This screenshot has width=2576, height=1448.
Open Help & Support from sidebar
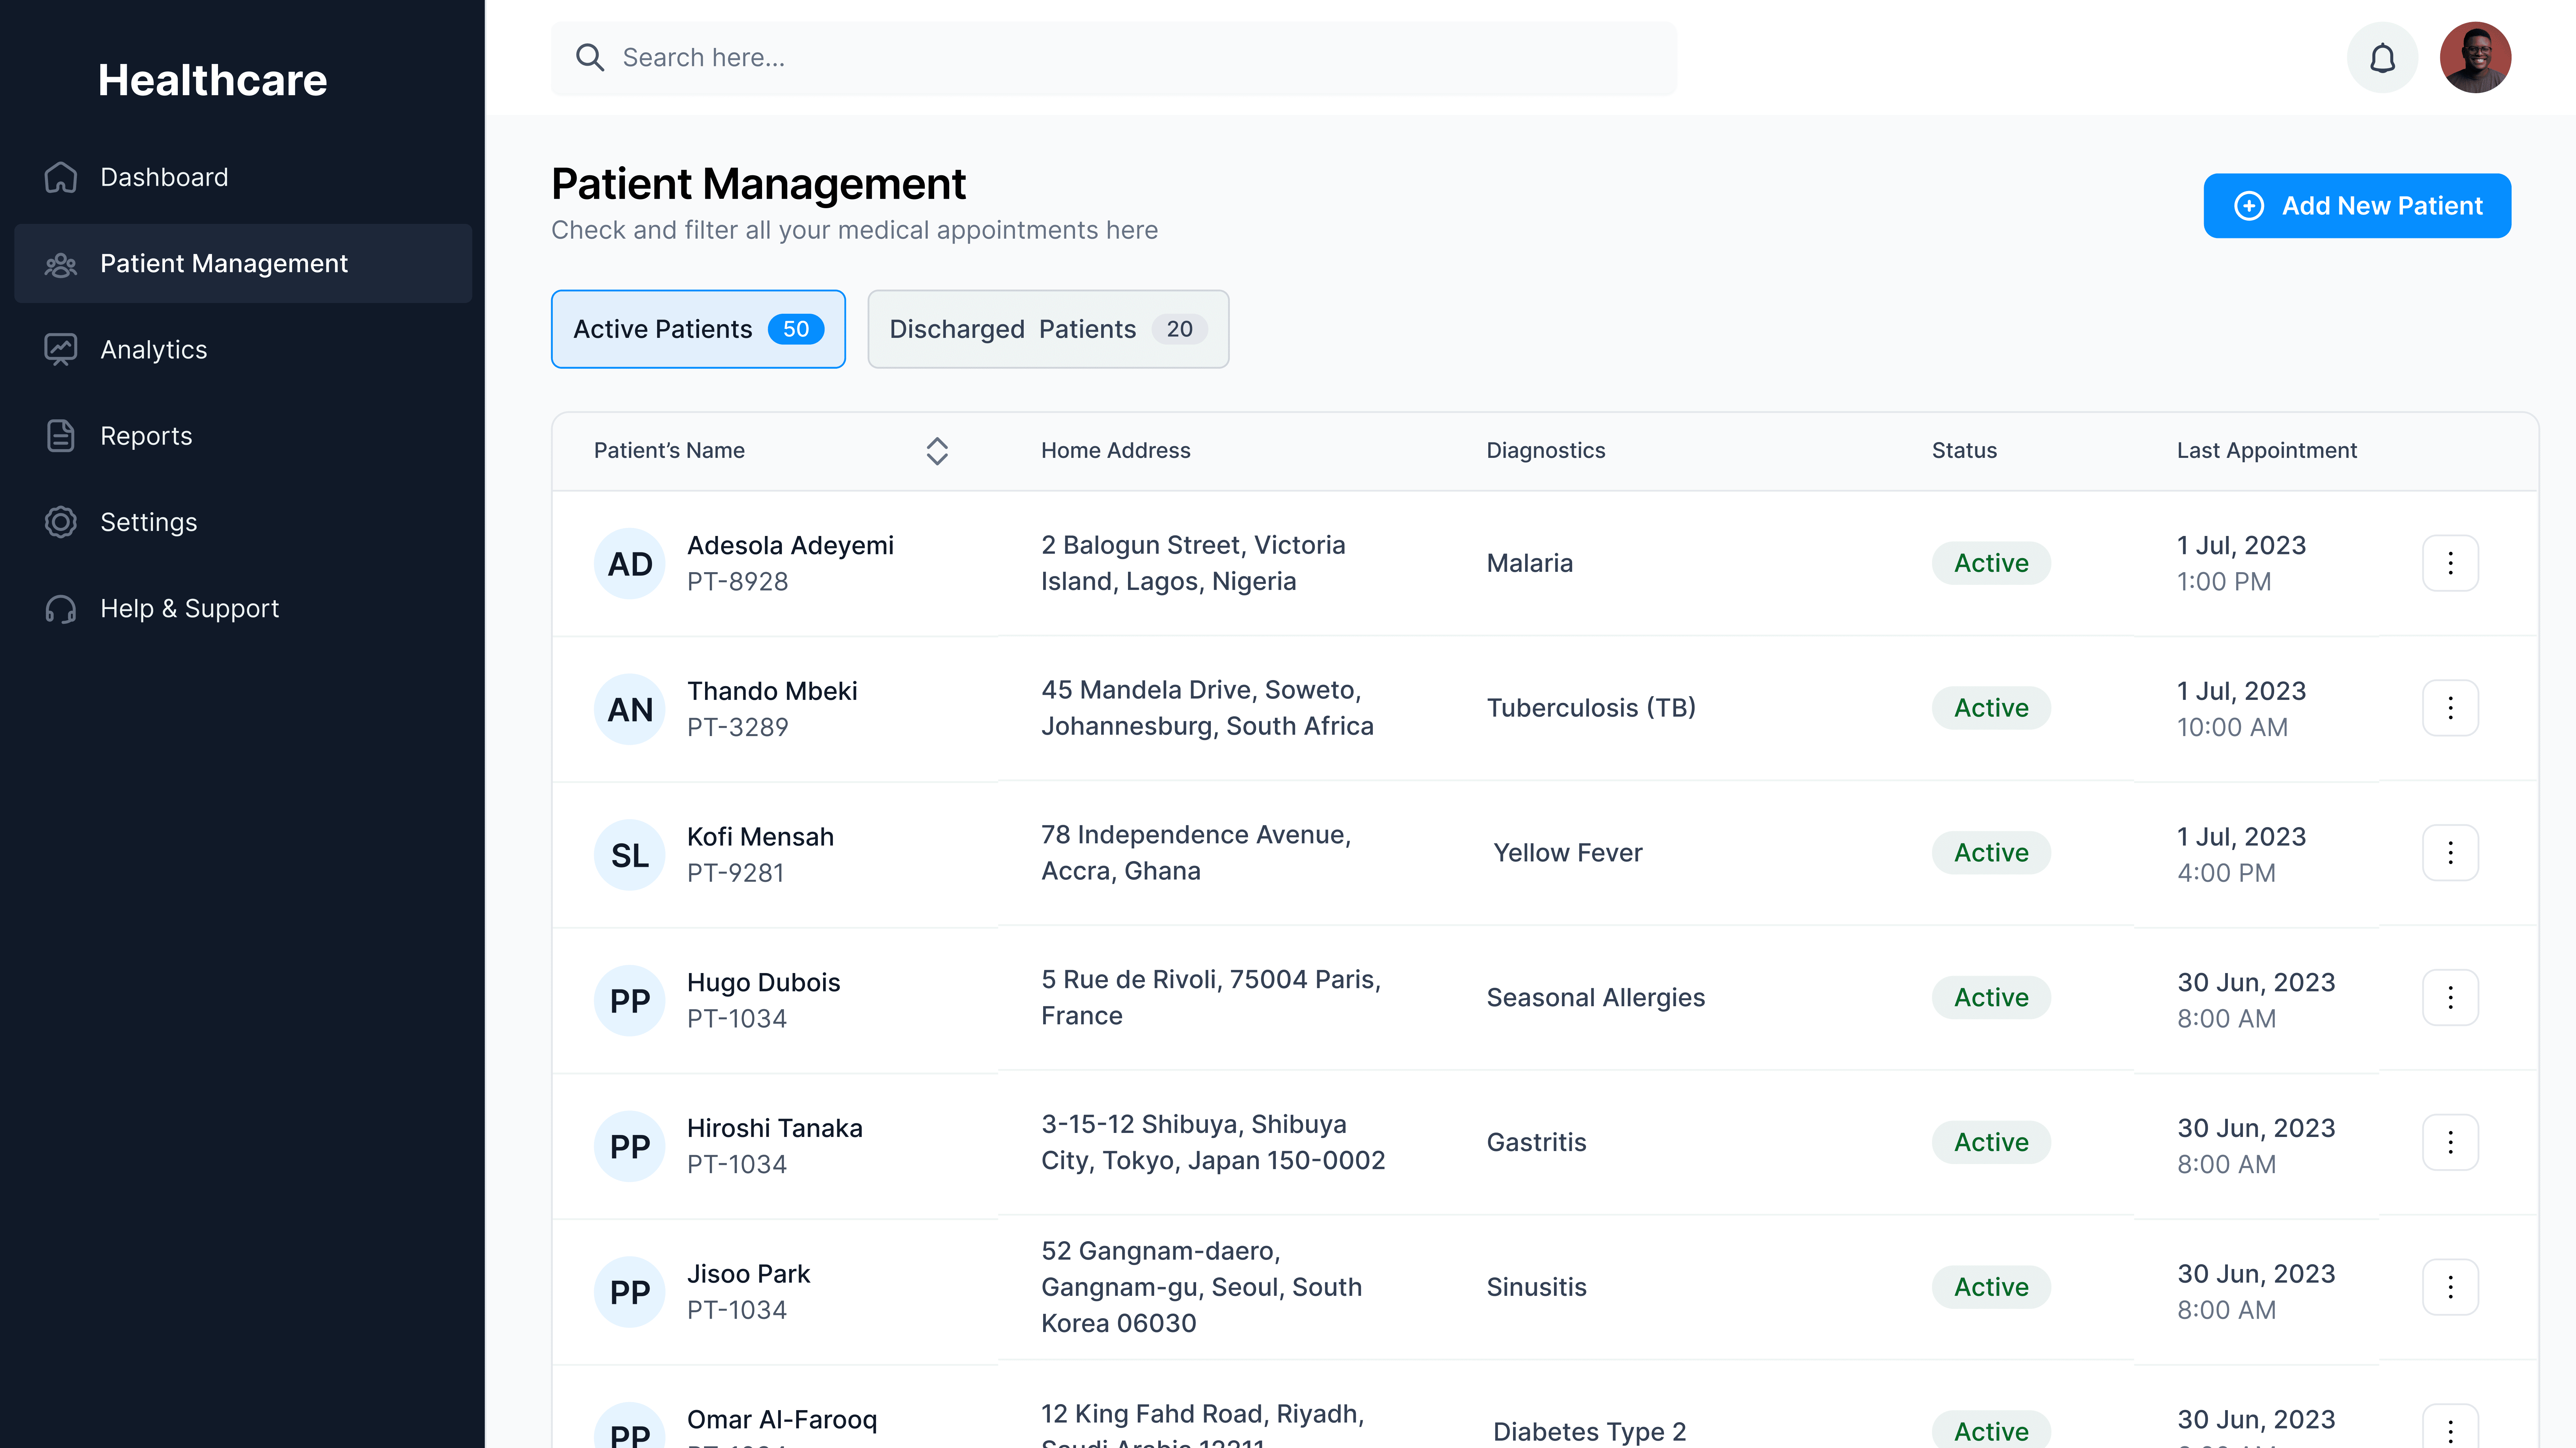(243, 609)
